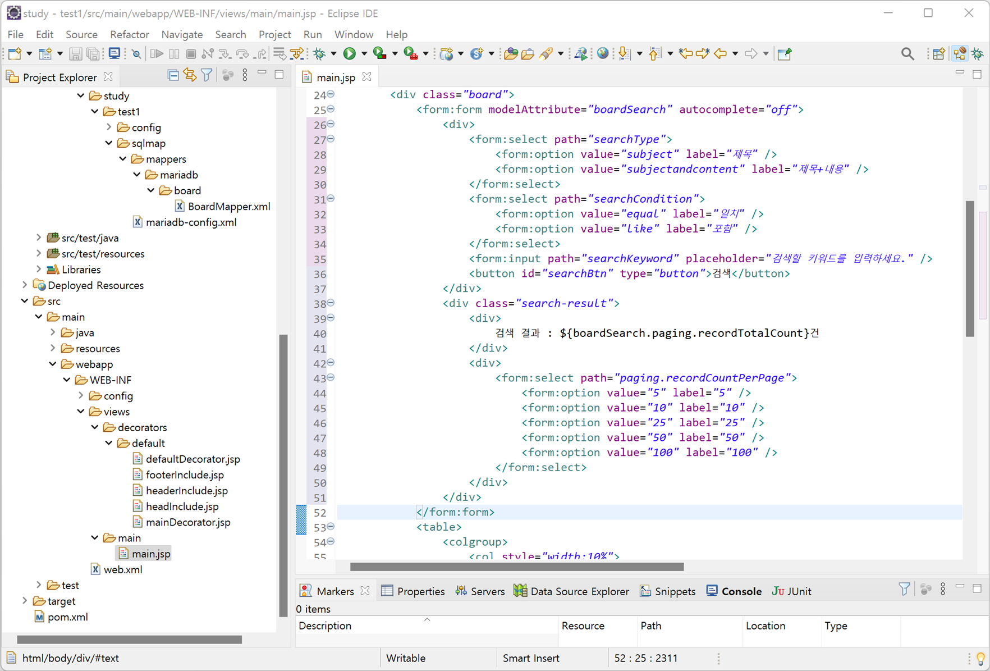Viewport: 990px width, 671px height.
Task: Close the main.jsp editor tab
Action: point(367,77)
